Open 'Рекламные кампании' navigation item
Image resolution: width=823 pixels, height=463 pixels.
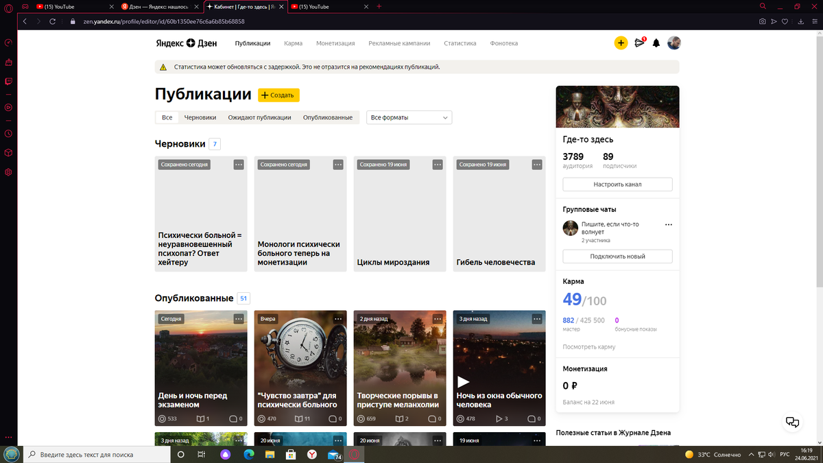(x=399, y=43)
